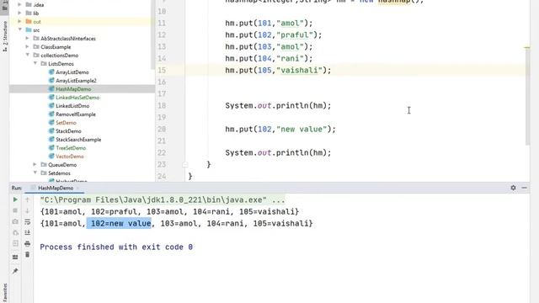Expand the .idea folder
Image resolution: width=539 pixels, height=303 pixels.
click(x=19, y=4)
